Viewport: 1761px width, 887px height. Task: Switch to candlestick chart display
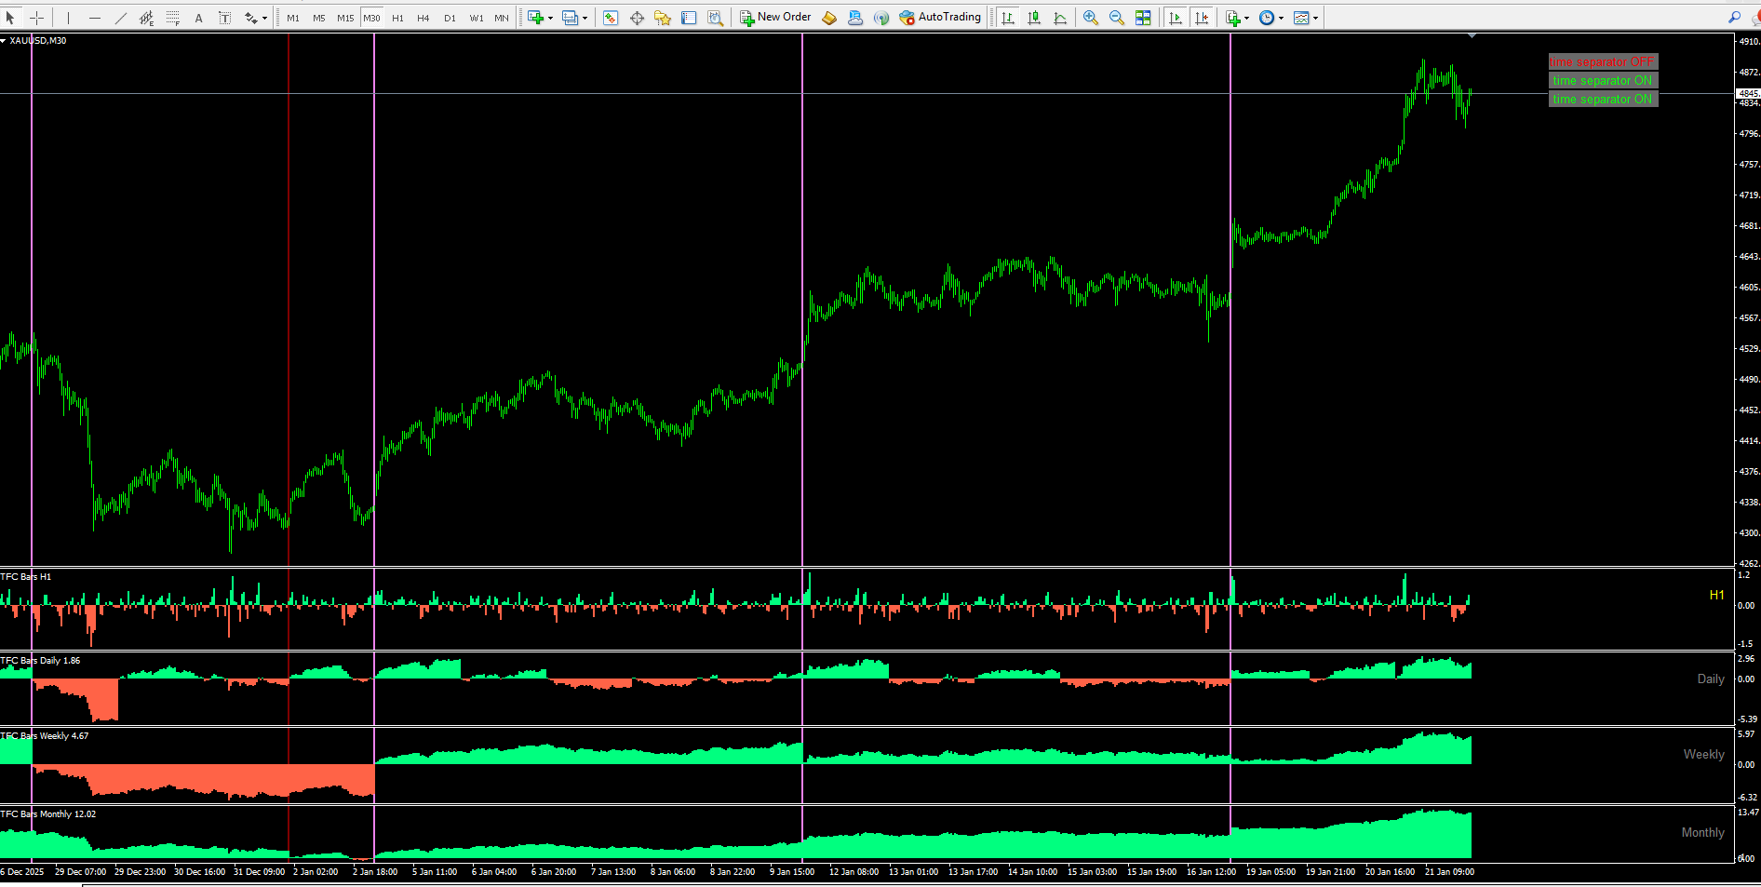1034,18
